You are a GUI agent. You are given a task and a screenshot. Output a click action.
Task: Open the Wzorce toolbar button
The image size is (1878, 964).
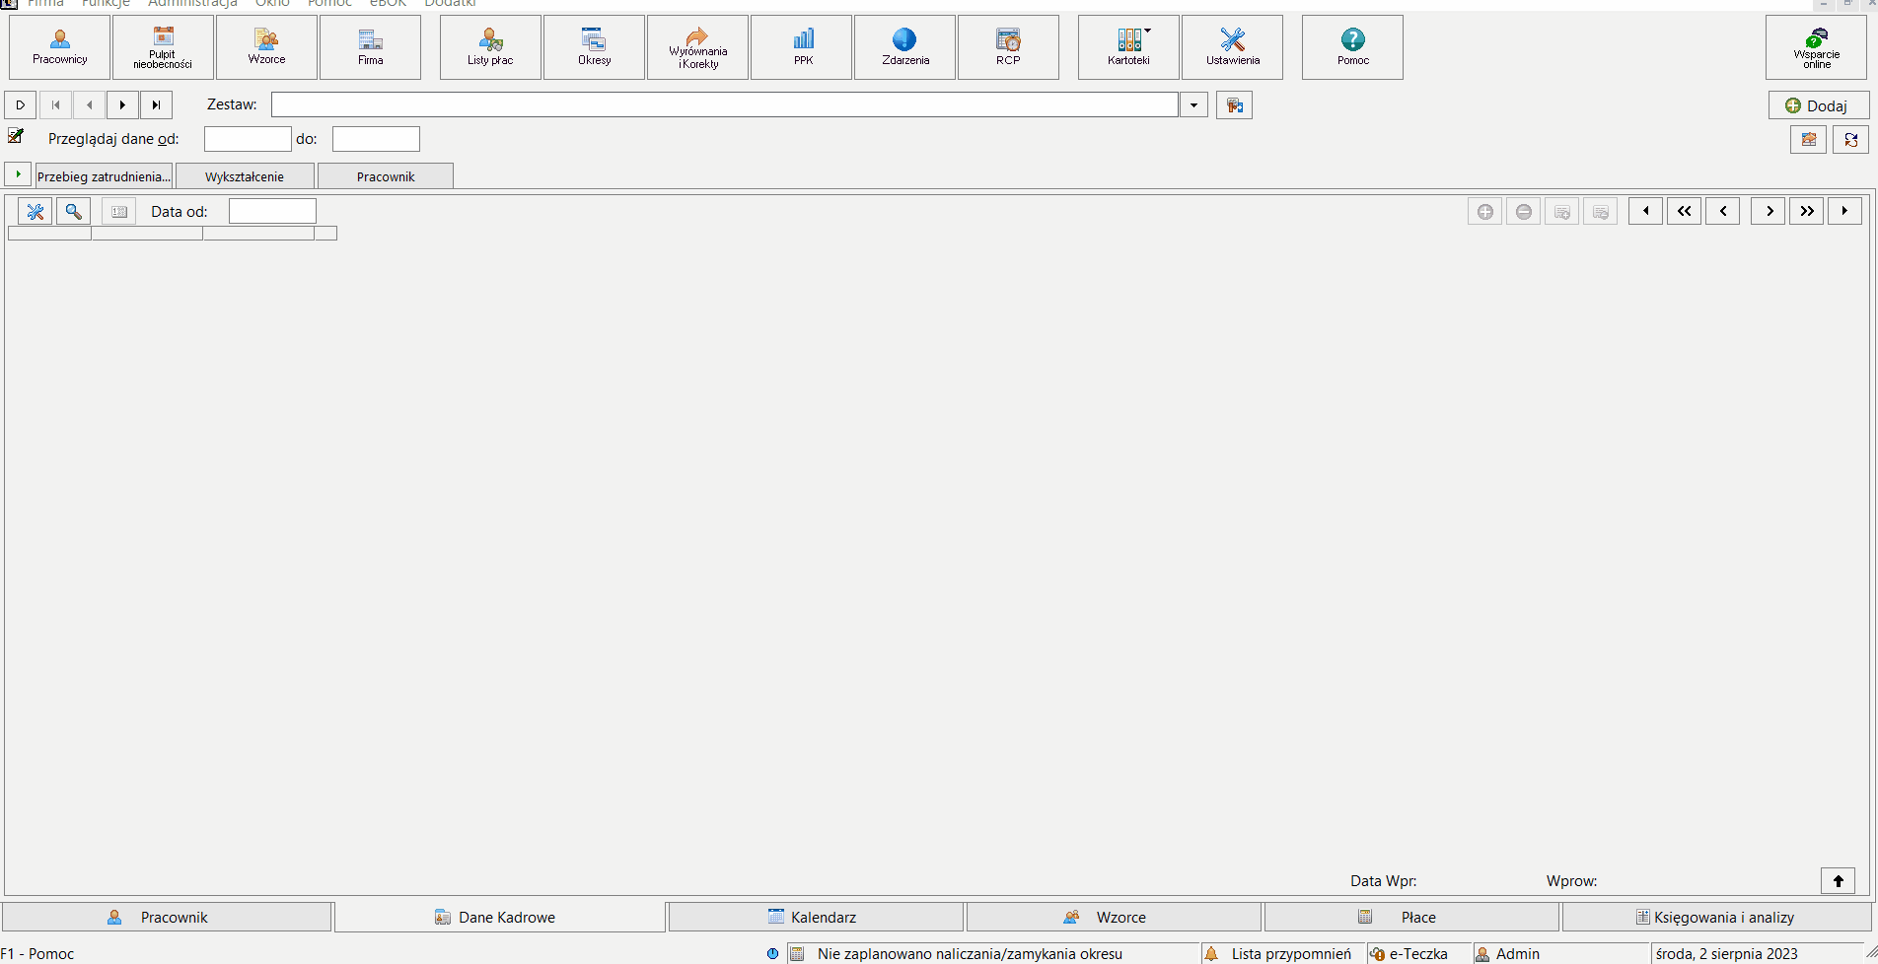coord(266,47)
